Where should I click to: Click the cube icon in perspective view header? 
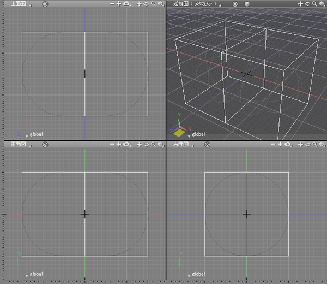coord(247,4)
